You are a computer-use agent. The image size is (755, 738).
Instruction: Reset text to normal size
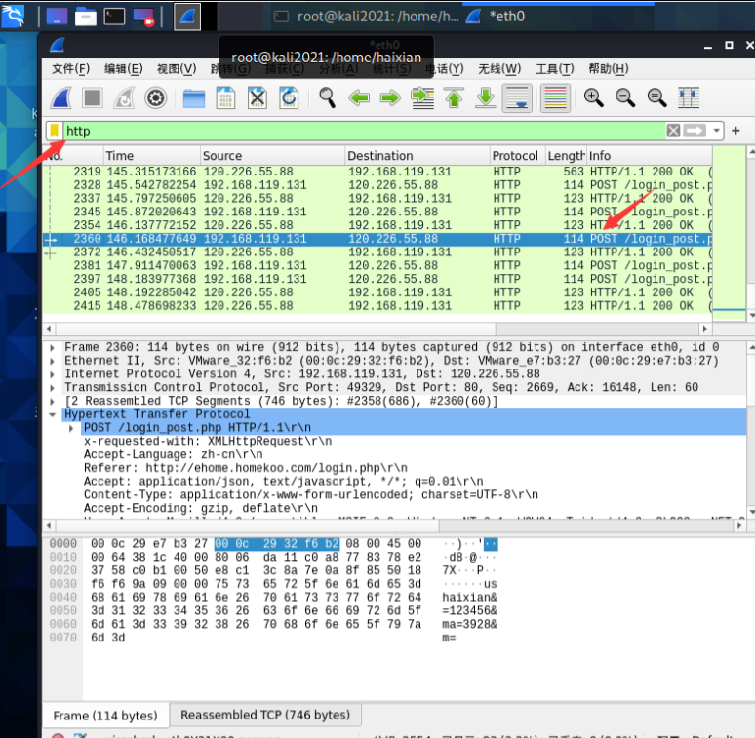coord(656,98)
